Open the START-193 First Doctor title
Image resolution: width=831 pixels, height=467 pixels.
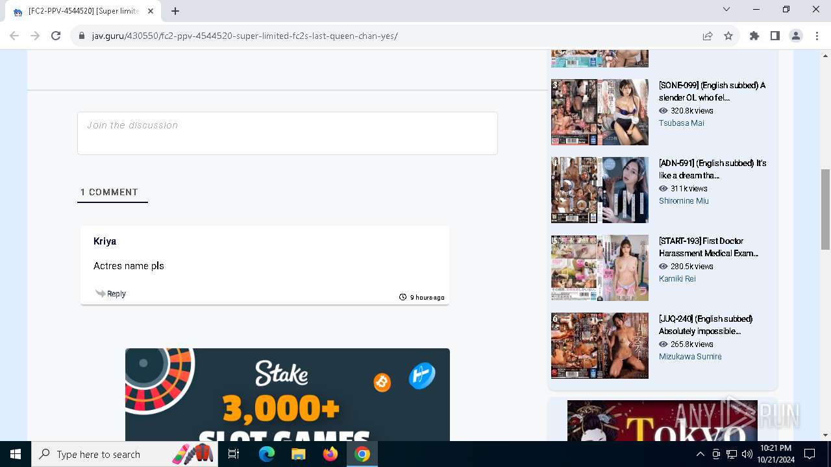708,247
